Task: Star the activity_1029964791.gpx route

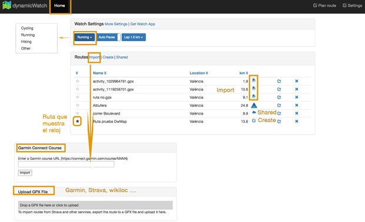Action: [78, 81]
